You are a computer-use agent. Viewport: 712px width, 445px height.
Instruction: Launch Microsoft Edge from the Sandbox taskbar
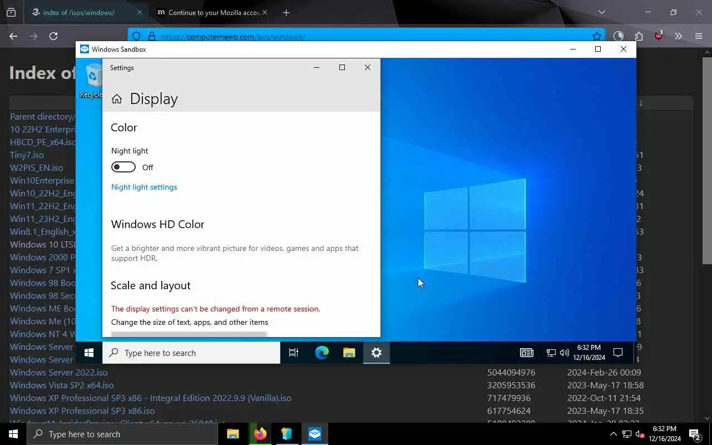click(322, 353)
